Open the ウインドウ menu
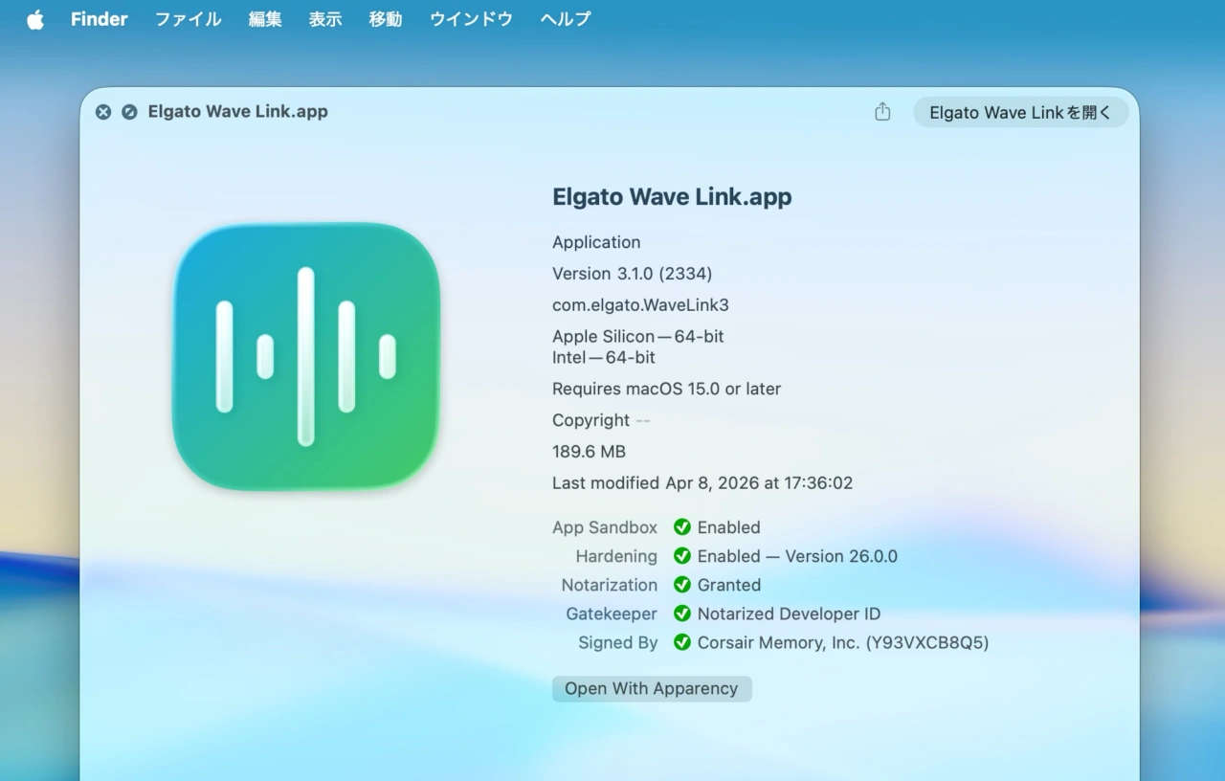The height and width of the screenshot is (781, 1225). [470, 18]
